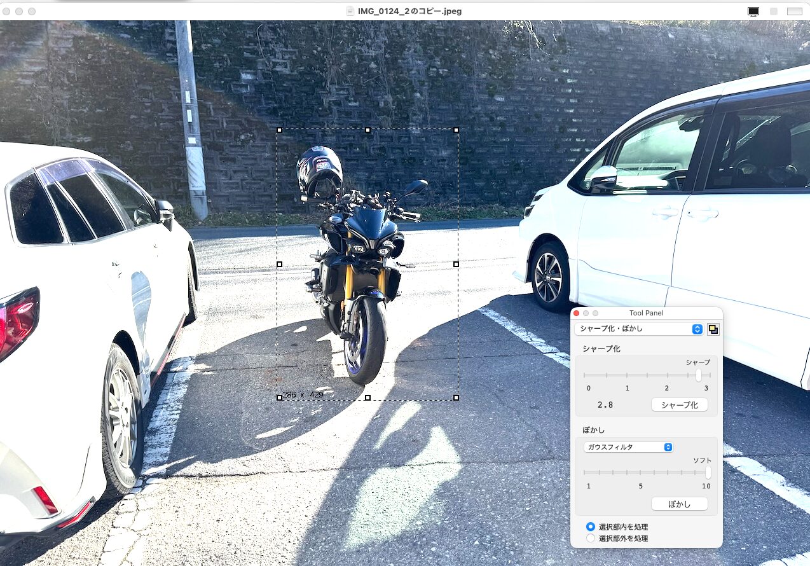Click the IMG_0124_2のコピー.jpeg window title
Viewport: 810px width, 566px height.
pos(409,11)
